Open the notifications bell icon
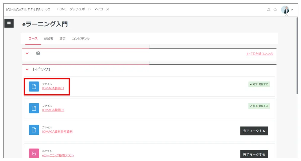The image size is (301, 161). (x=269, y=10)
